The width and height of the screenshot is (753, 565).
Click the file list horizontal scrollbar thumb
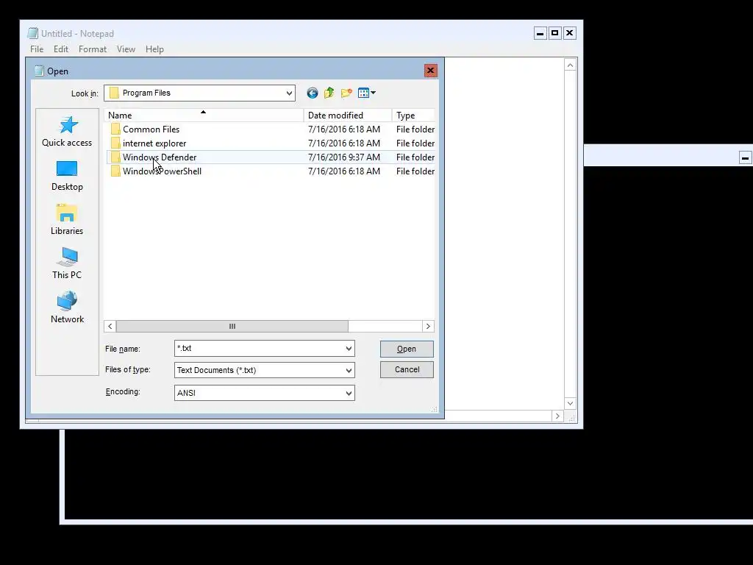pos(232,326)
